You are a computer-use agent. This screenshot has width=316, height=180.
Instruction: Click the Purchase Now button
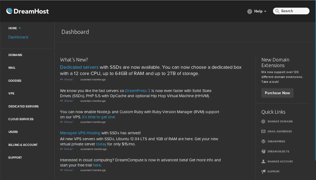click(277, 93)
